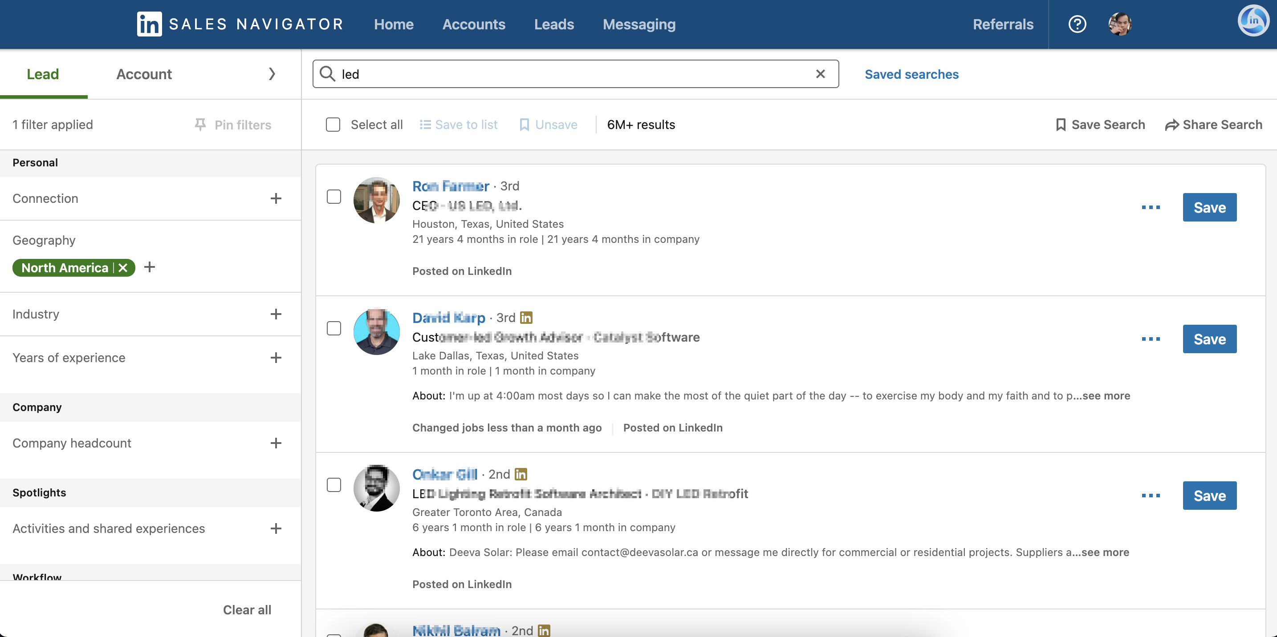Click the Save Search bookmark icon
The height and width of the screenshot is (637, 1277).
tap(1061, 124)
